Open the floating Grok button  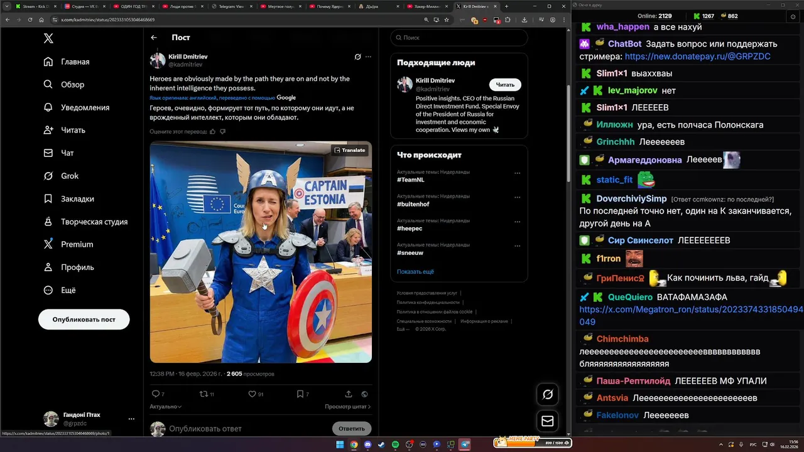548,394
